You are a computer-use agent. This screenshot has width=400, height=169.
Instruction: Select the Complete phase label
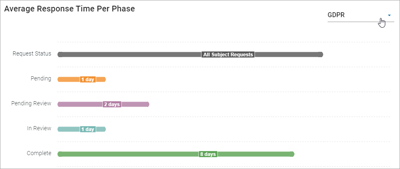tap(39, 153)
